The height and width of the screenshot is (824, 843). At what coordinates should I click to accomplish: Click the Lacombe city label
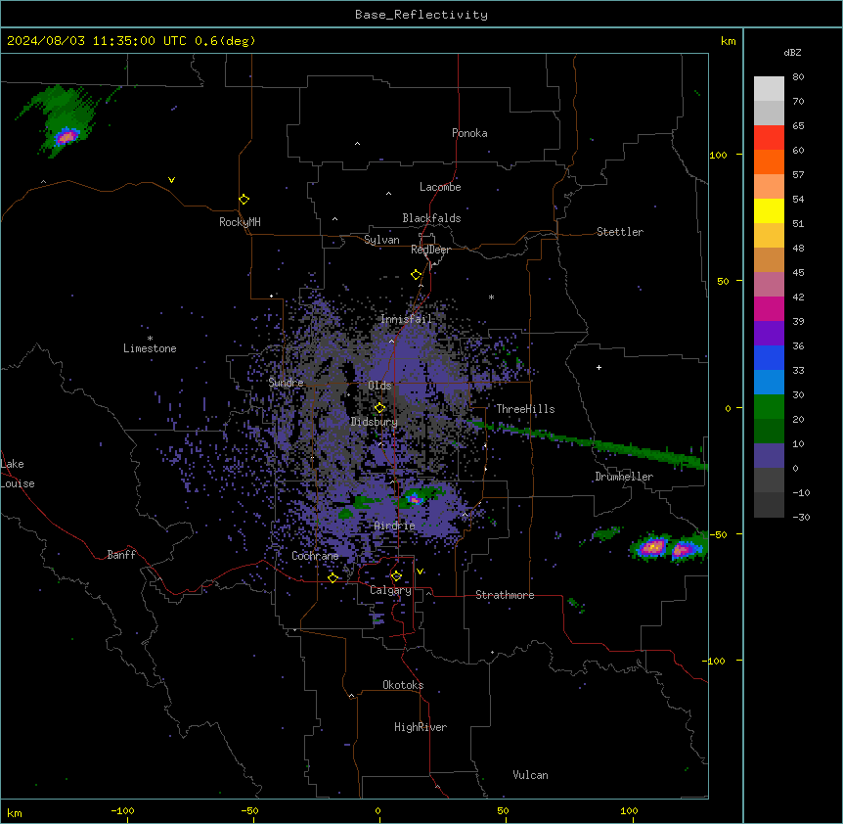(x=440, y=187)
